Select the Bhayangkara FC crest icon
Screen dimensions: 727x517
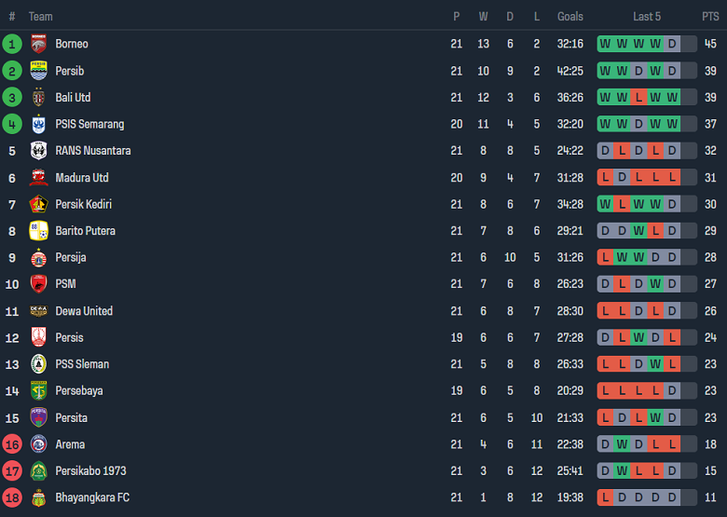[x=38, y=497]
